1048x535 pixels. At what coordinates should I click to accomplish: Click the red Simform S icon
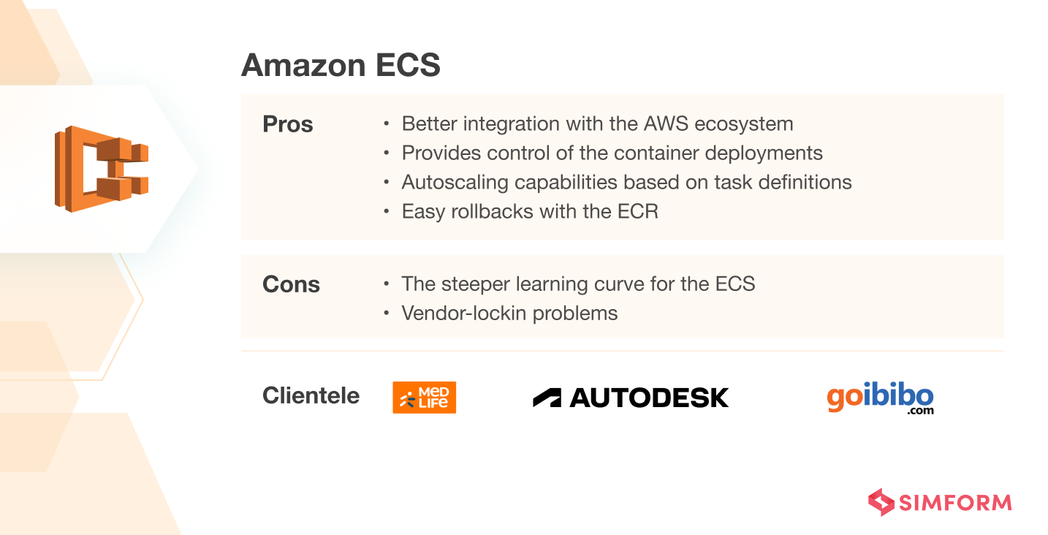881,502
